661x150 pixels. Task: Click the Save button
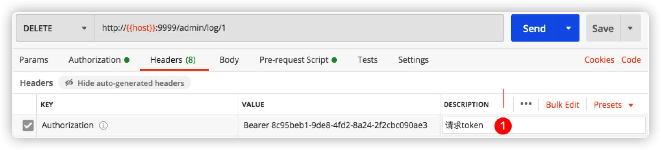coord(603,28)
